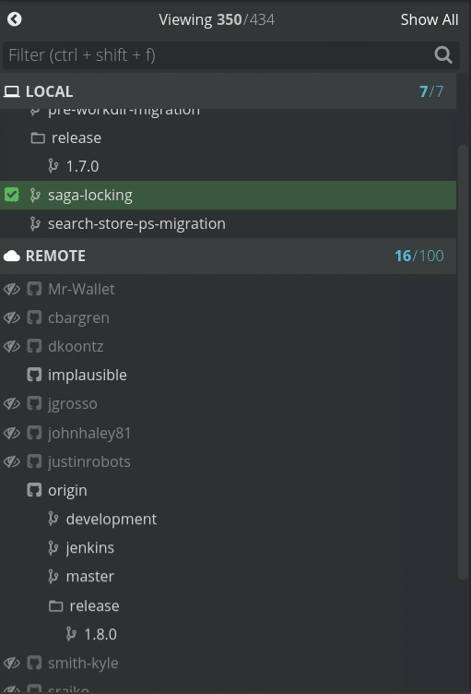The height and width of the screenshot is (694, 471).
Task: Unhide the johnhaley81 remote via eye icon
Action: [12, 433]
